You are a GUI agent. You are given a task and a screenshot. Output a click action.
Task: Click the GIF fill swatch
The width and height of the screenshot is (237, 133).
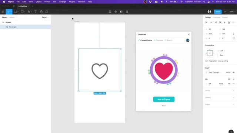tap(207, 84)
